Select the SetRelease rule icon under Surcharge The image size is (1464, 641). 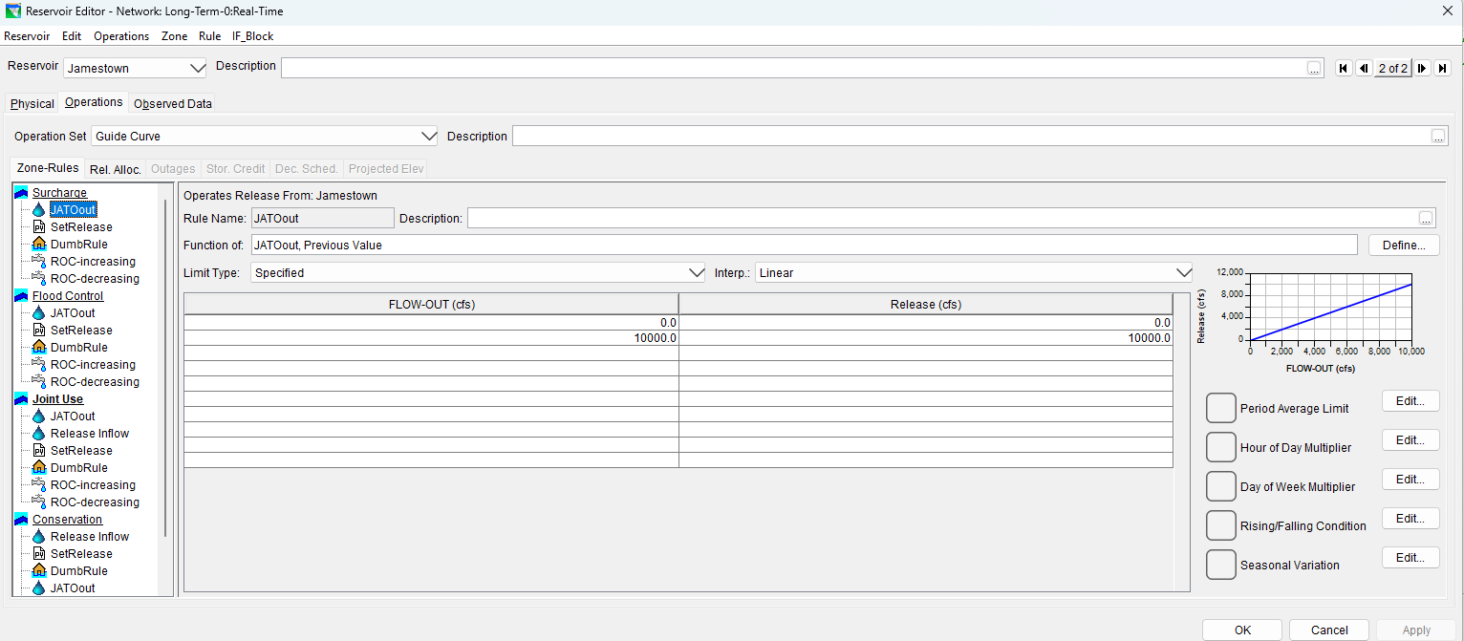click(x=38, y=227)
